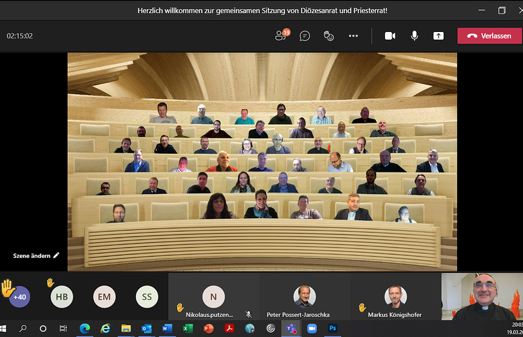Open the participants list with 19 badge
This screenshot has height=337, width=523.
coord(281,36)
